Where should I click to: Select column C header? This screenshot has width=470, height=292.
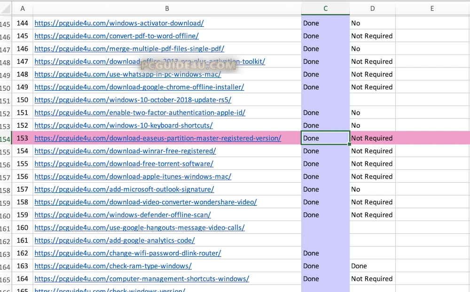[x=325, y=8]
